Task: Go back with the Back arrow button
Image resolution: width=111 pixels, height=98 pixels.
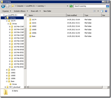Action: click(3, 6)
